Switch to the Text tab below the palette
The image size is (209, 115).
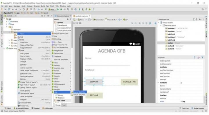pos(64,105)
